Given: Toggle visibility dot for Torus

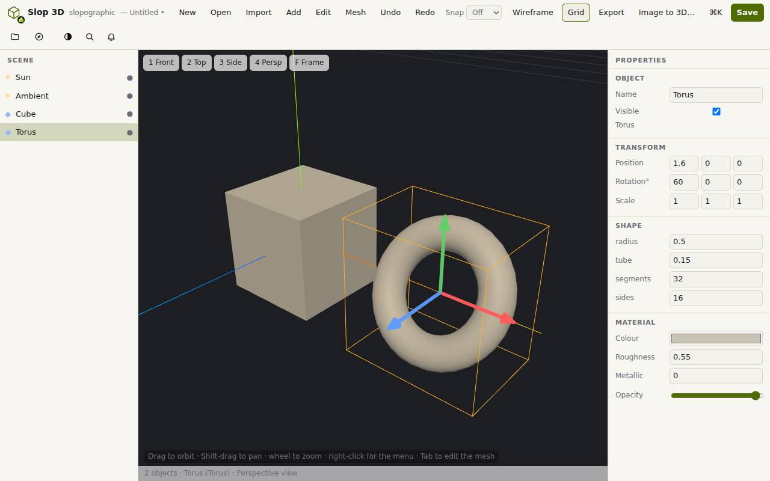Looking at the screenshot, I should click(129, 132).
